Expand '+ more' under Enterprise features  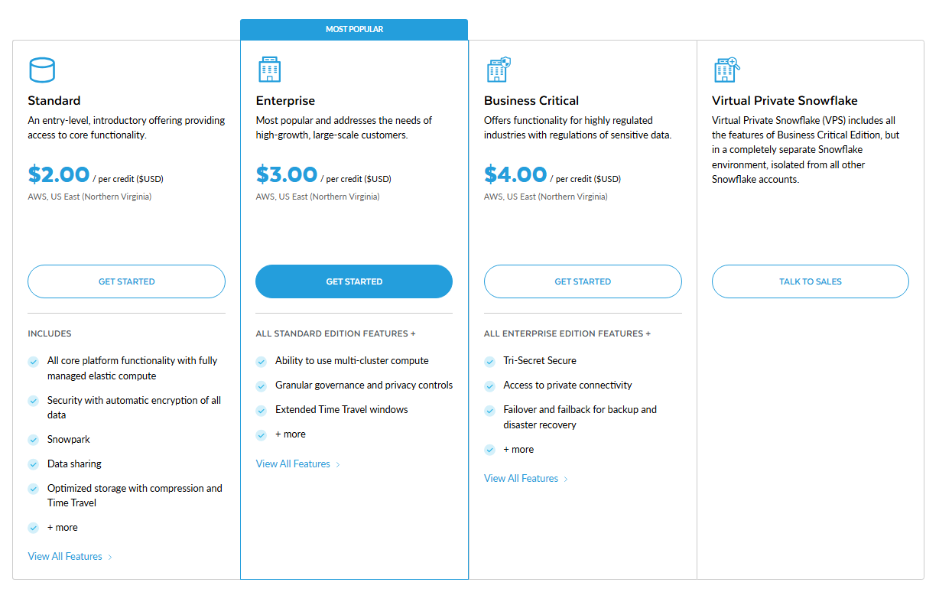[x=290, y=434]
